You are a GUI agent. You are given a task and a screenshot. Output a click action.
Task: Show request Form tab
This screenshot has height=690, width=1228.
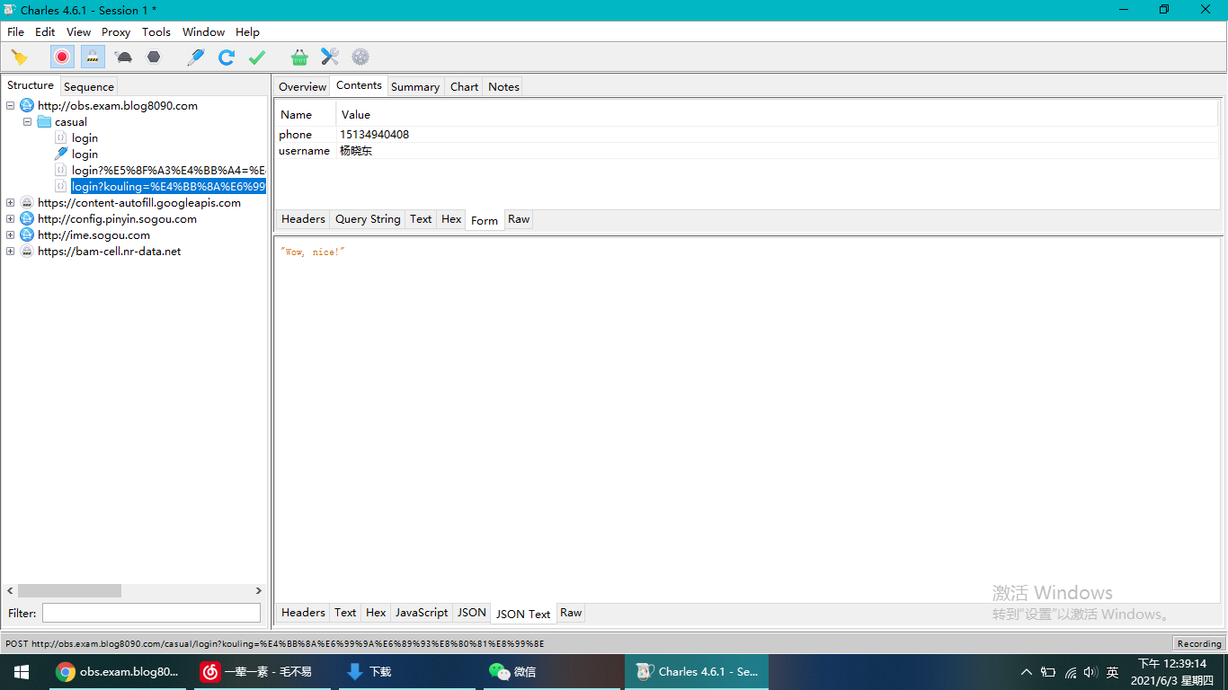click(485, 220)
